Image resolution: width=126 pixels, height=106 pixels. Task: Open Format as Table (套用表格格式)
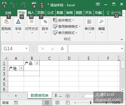pos(67,26)
